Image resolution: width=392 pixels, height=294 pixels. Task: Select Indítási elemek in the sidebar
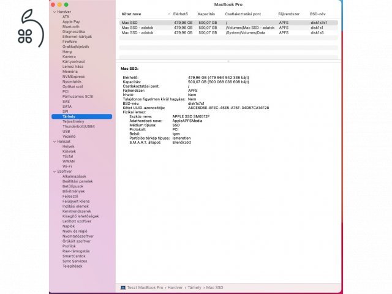click(x=75, y=206)
